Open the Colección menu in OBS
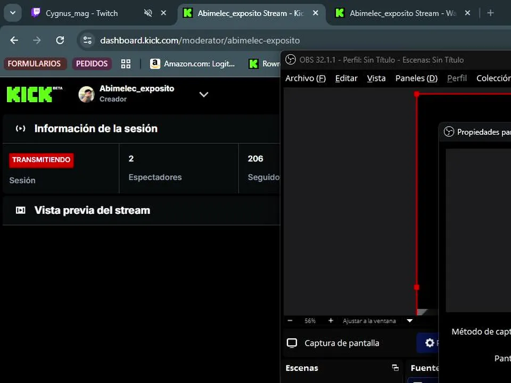This screenshot has width=511, height=383. 493,78
